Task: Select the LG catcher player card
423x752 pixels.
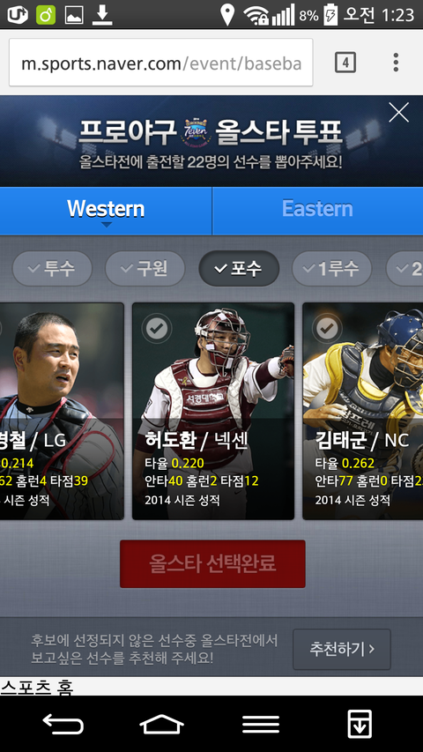Action: click(x=62, y=411)
